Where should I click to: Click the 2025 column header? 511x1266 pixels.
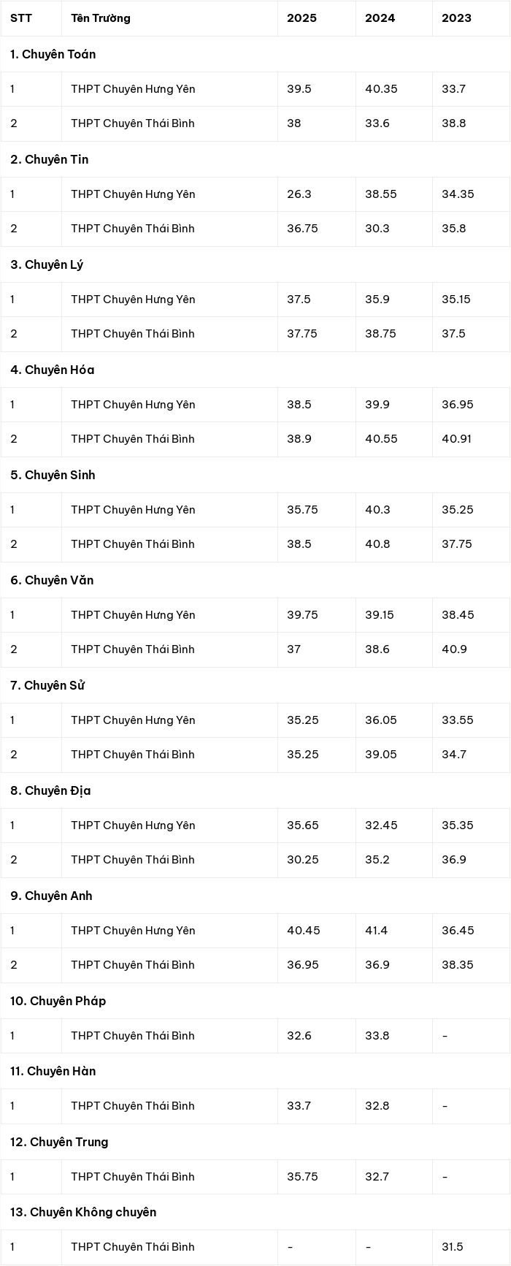tap(301, 18)
